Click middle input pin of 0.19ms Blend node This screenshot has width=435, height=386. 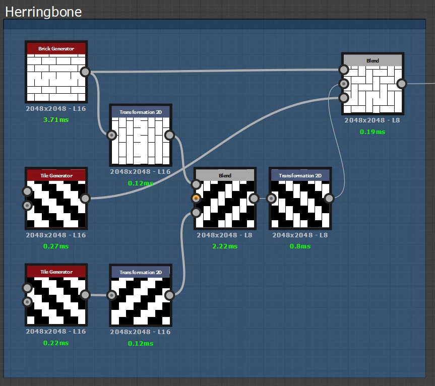(344, 84)
